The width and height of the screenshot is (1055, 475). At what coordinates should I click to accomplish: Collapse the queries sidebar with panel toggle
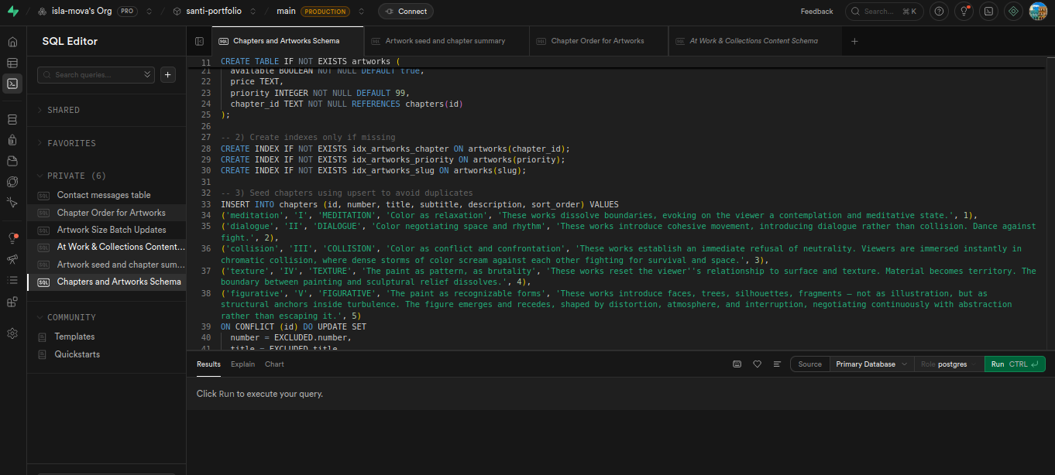pyautogui.click(x=200, y=40)
